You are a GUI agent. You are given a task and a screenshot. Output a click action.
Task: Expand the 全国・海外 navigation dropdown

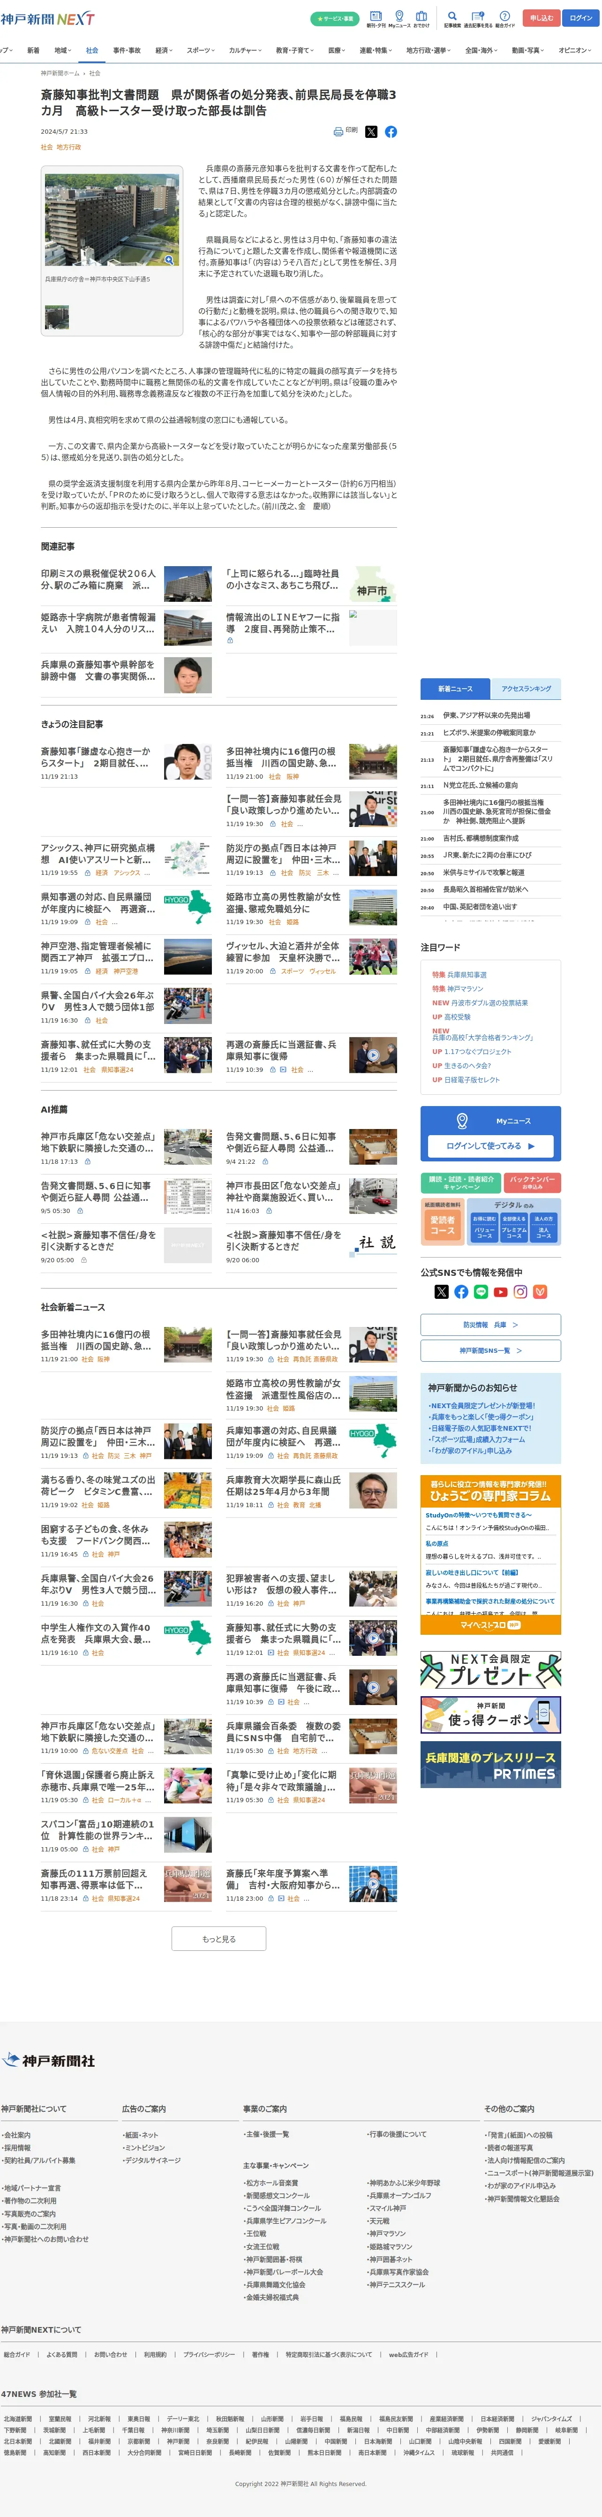click(482, 50)
